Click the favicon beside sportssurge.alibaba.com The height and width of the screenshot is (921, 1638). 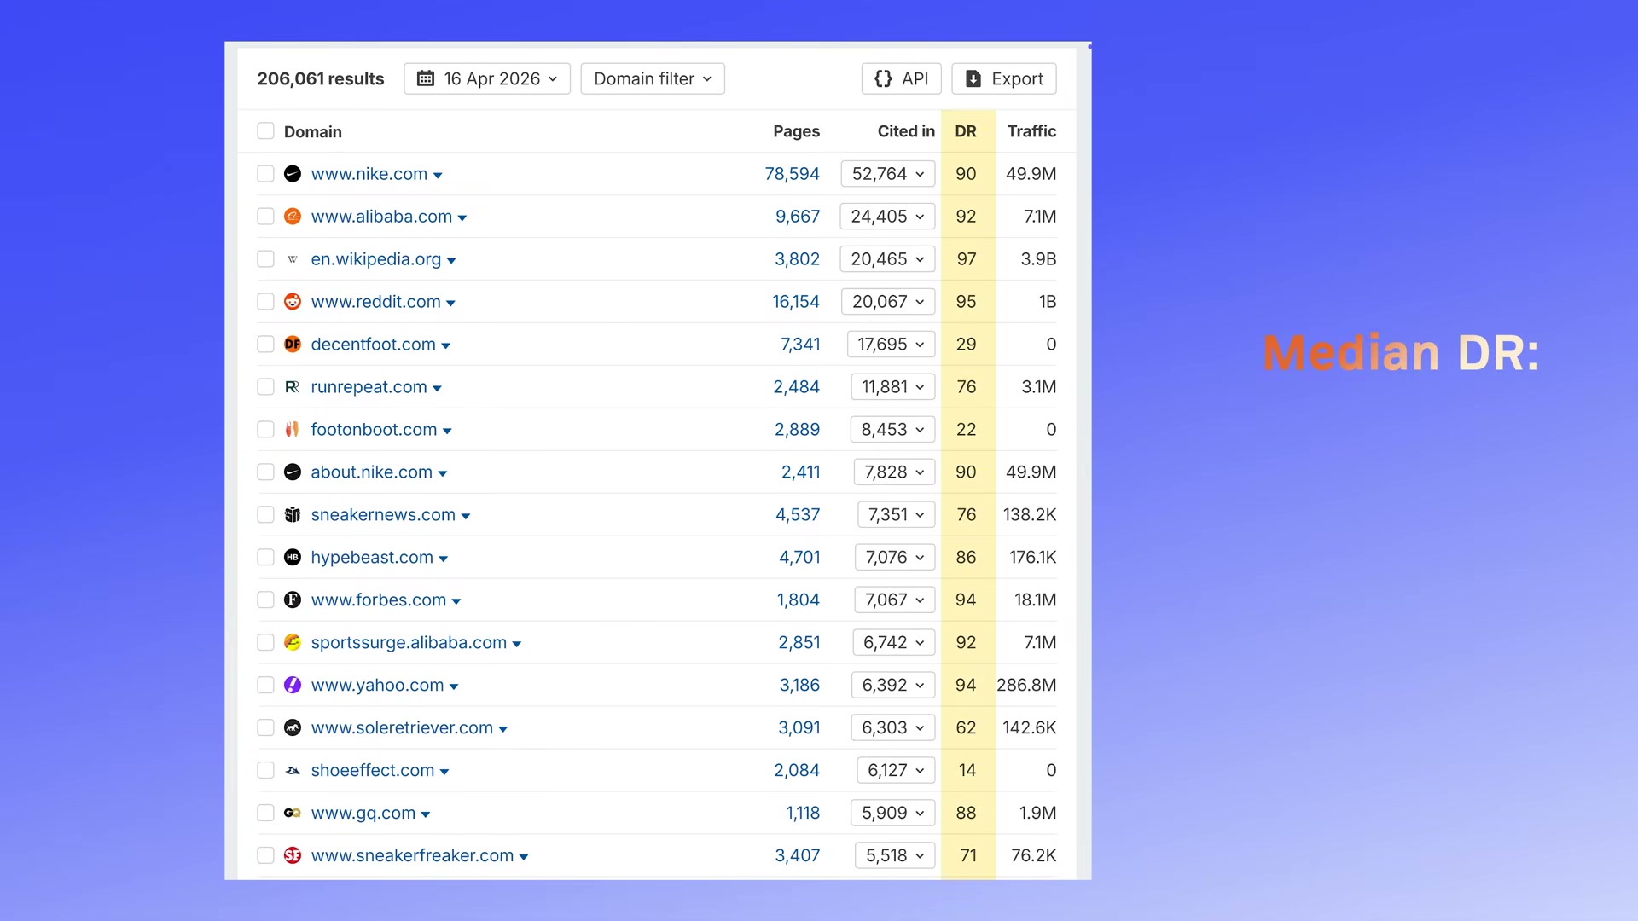click(x=293, y=643)
